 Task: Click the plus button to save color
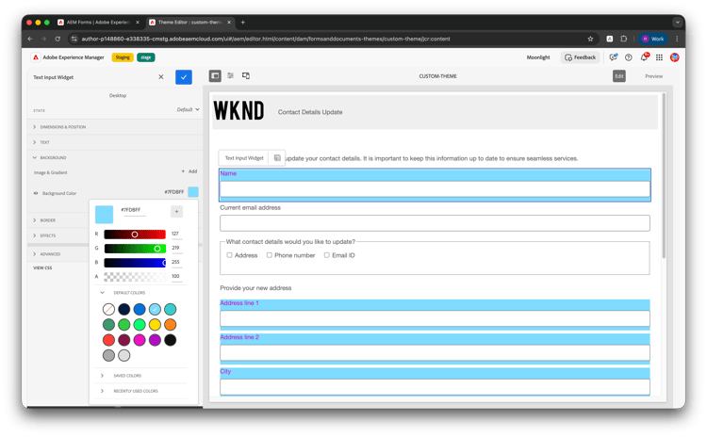(x=177, y=211)
